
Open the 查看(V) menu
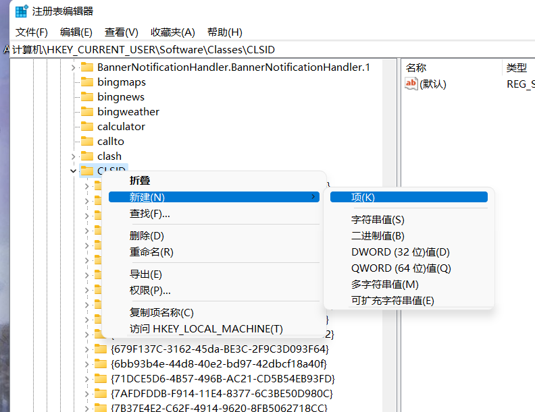point(121,32)
